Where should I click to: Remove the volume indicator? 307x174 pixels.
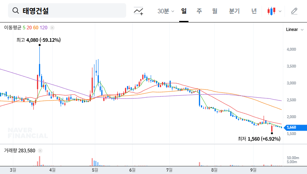click(40, 151)
